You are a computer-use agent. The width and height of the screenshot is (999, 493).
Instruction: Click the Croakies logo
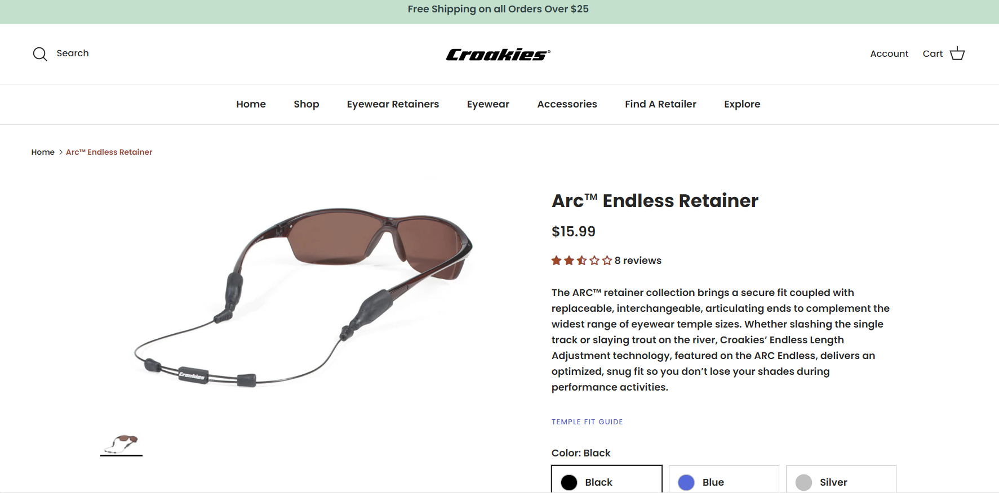tap(498, 53)
